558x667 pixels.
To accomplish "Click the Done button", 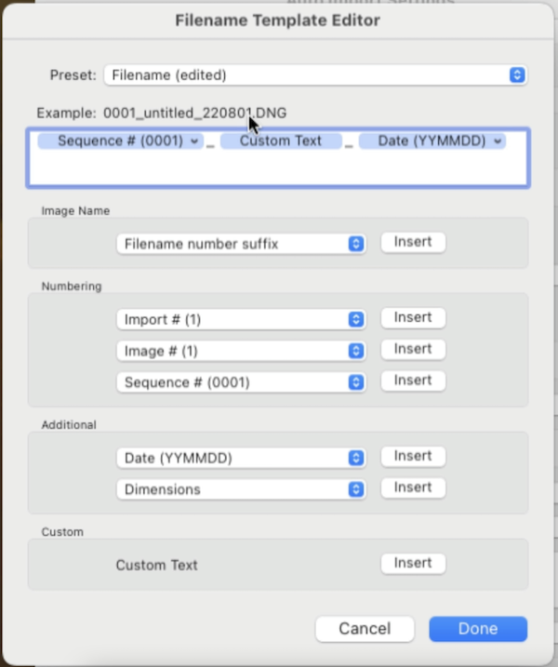I will click(x=478, y=629).
